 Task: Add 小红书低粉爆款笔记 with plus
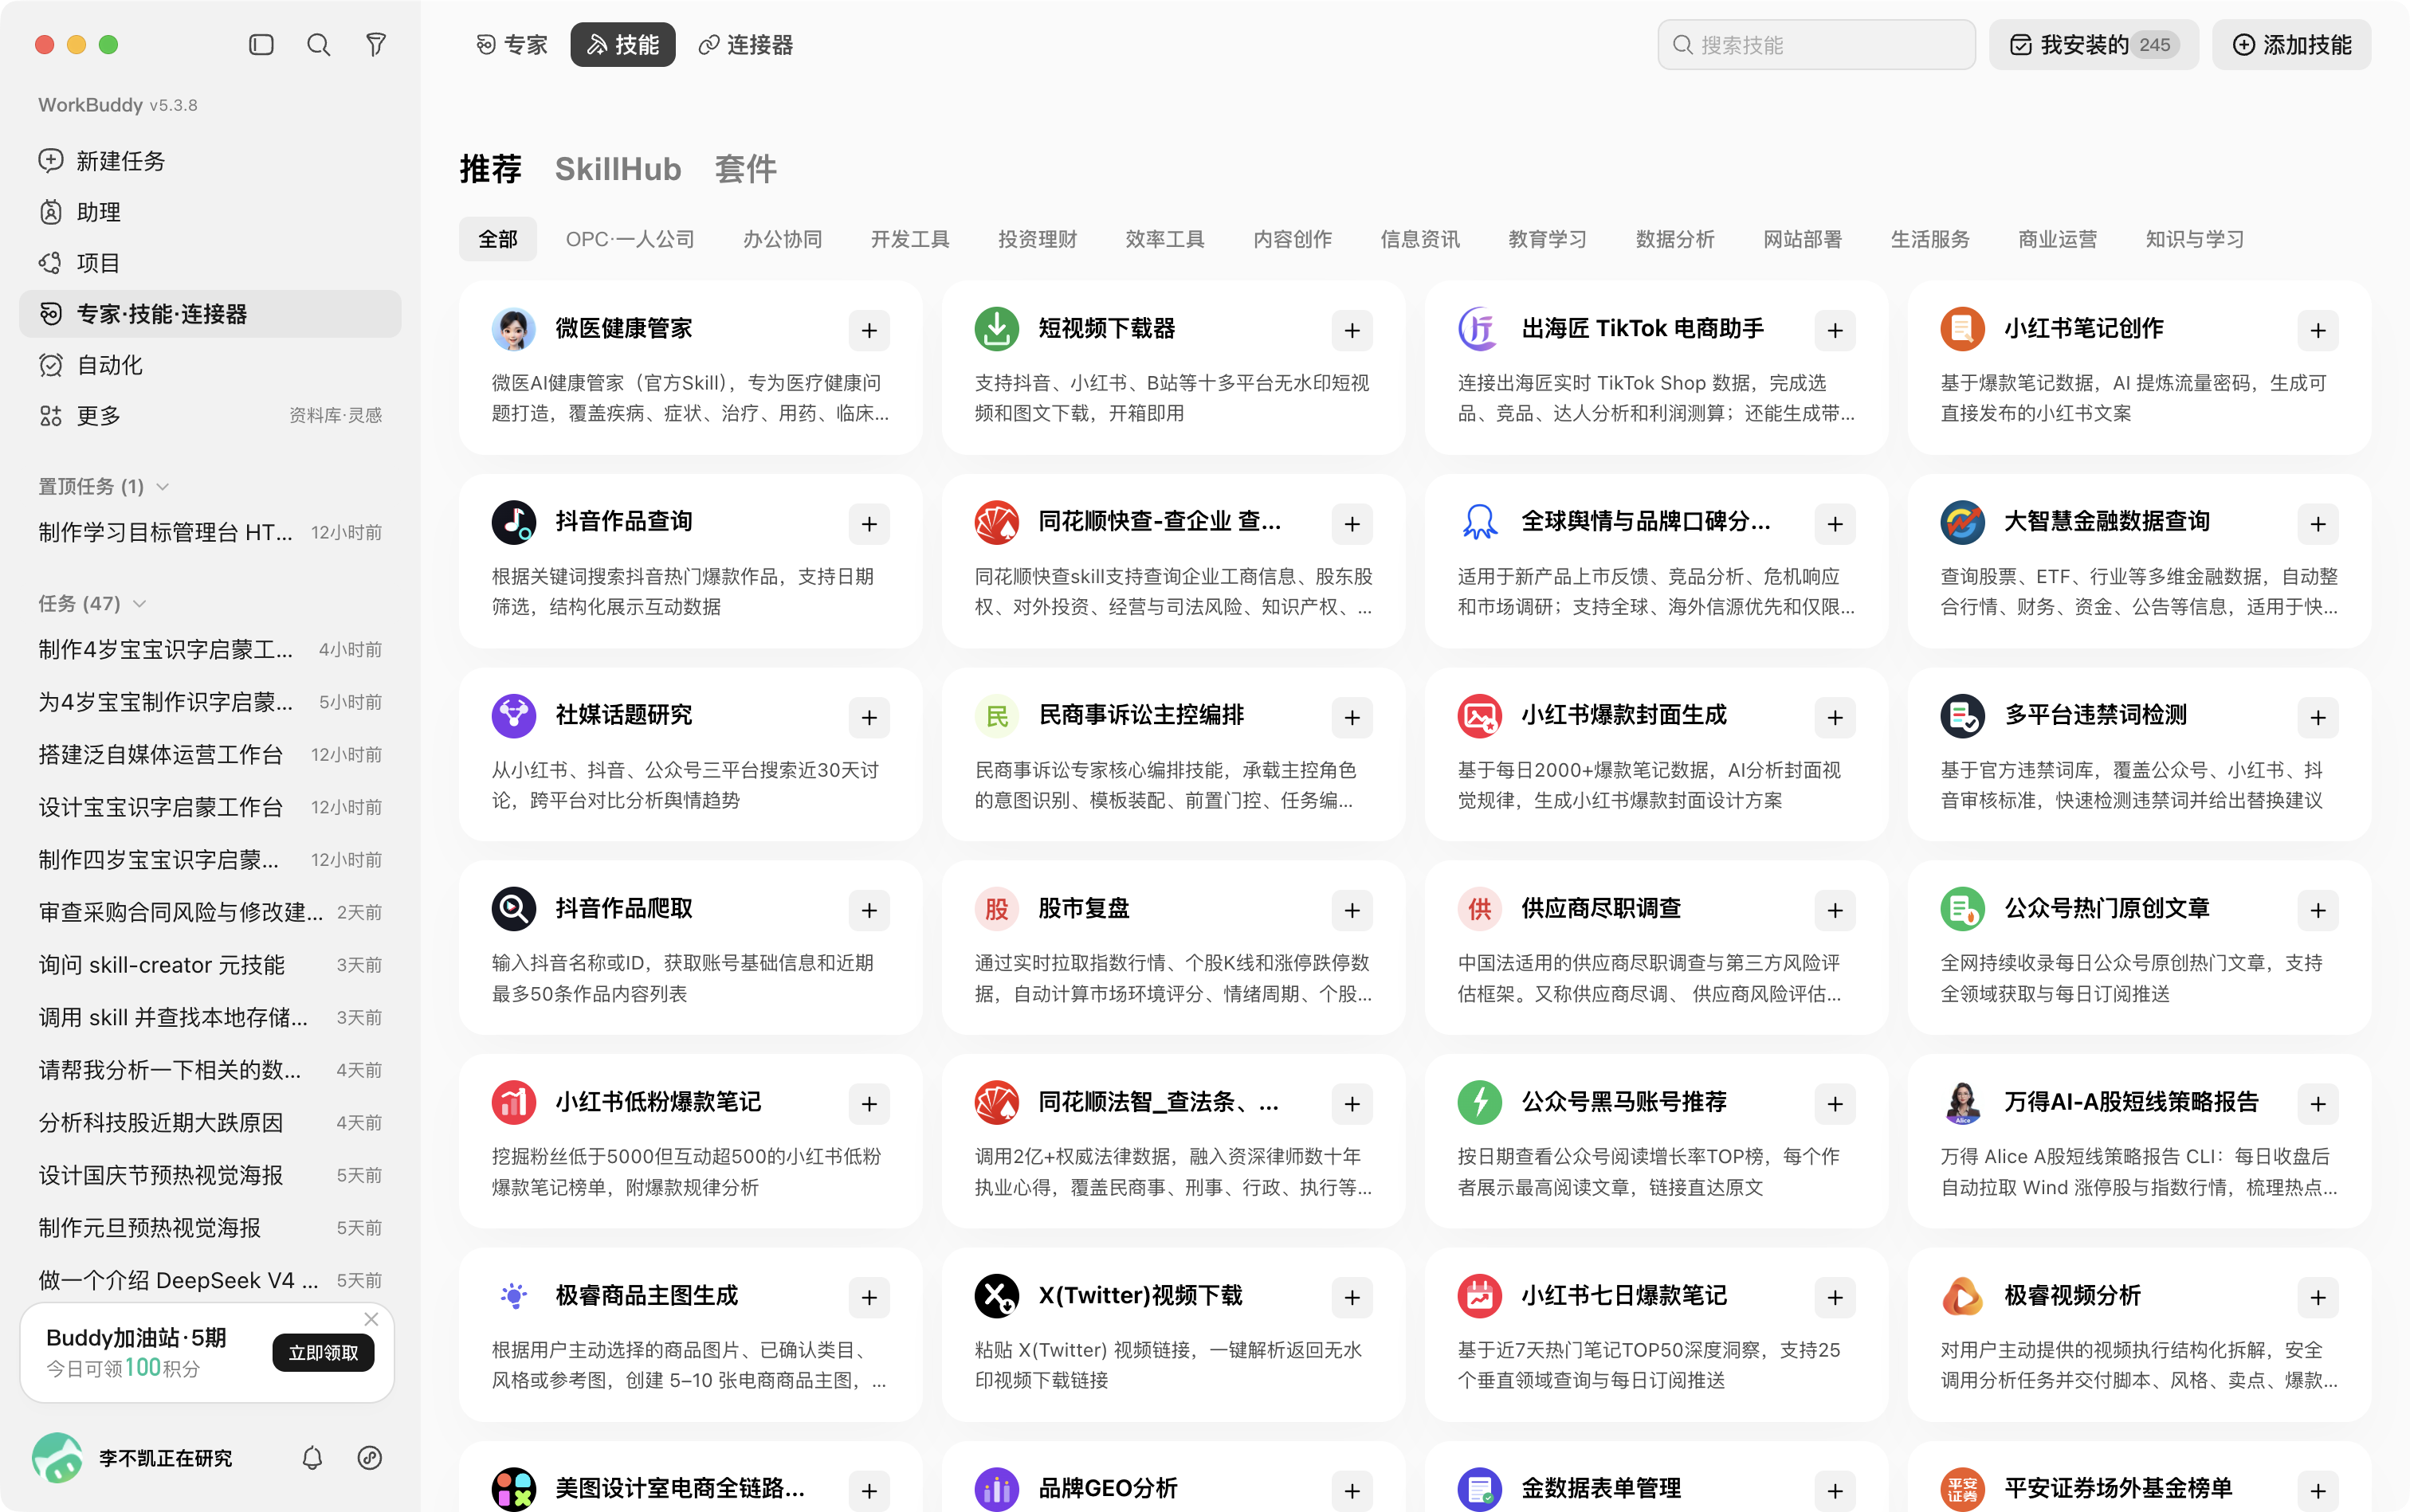click(869, 1104)
